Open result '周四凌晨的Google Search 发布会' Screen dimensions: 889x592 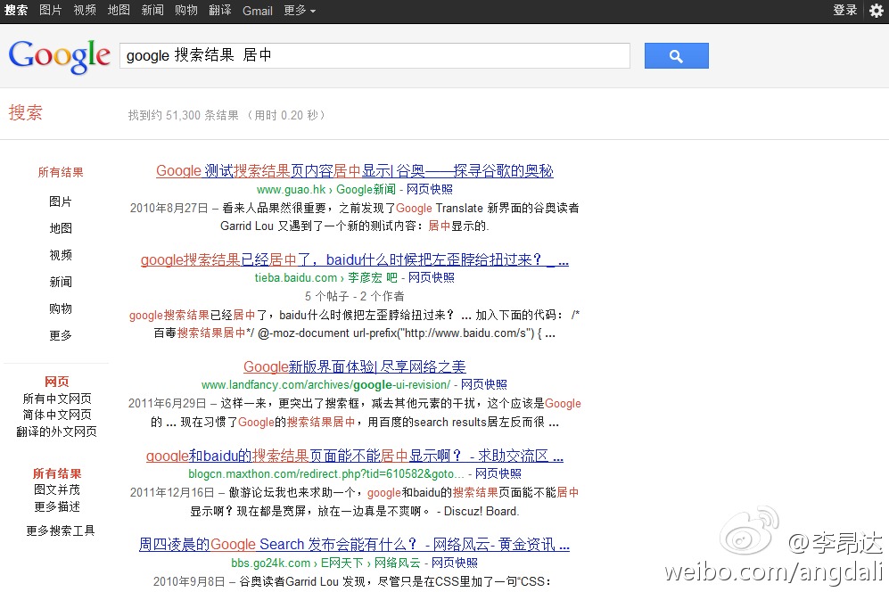[x=355, y=545]
